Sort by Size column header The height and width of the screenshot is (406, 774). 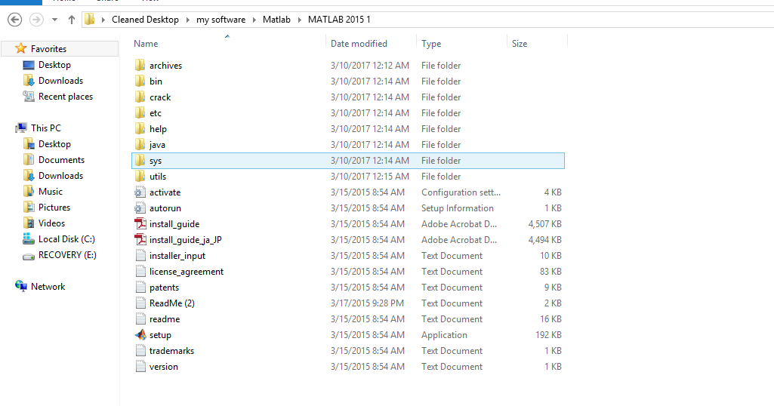click(x=520, y=44)
